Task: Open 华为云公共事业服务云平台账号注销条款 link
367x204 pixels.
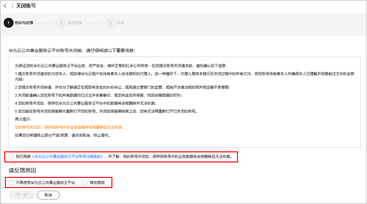Action: coord(68,157)
